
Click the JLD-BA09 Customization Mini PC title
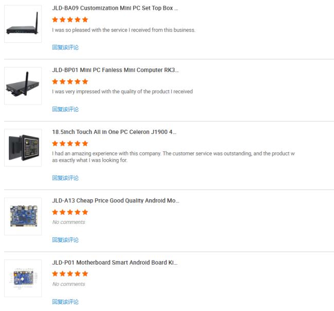115,8
